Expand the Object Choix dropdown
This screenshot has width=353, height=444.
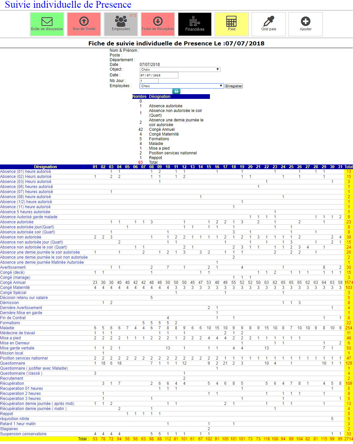(180, 69)
